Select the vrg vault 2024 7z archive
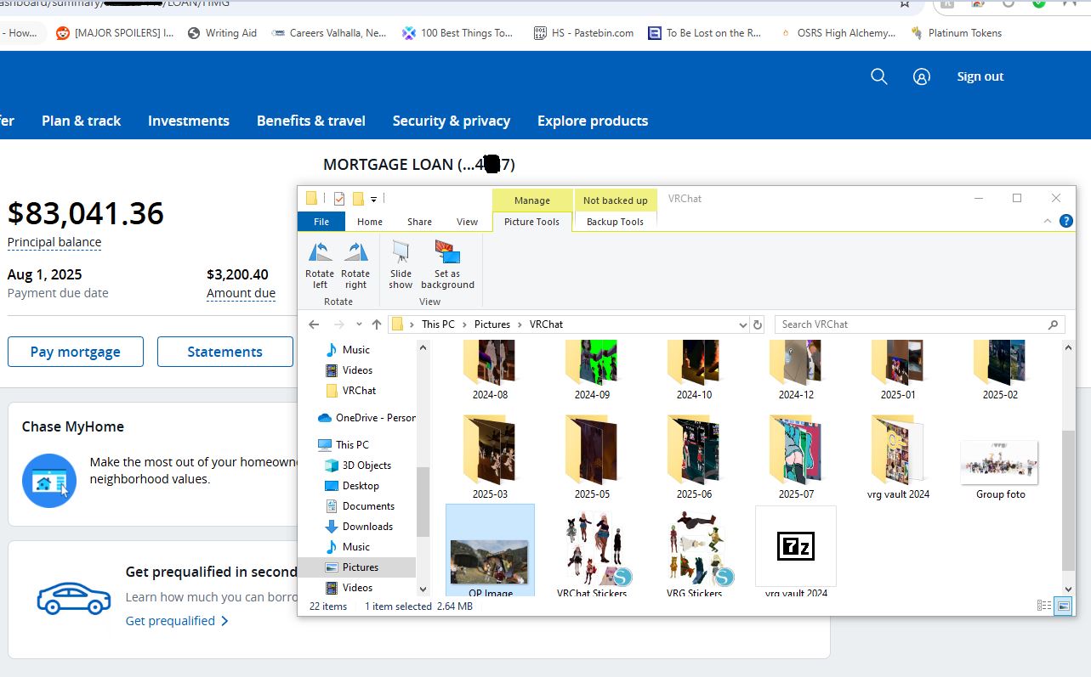This screenshot has width=1091, height=677. [x=796, y=551]
